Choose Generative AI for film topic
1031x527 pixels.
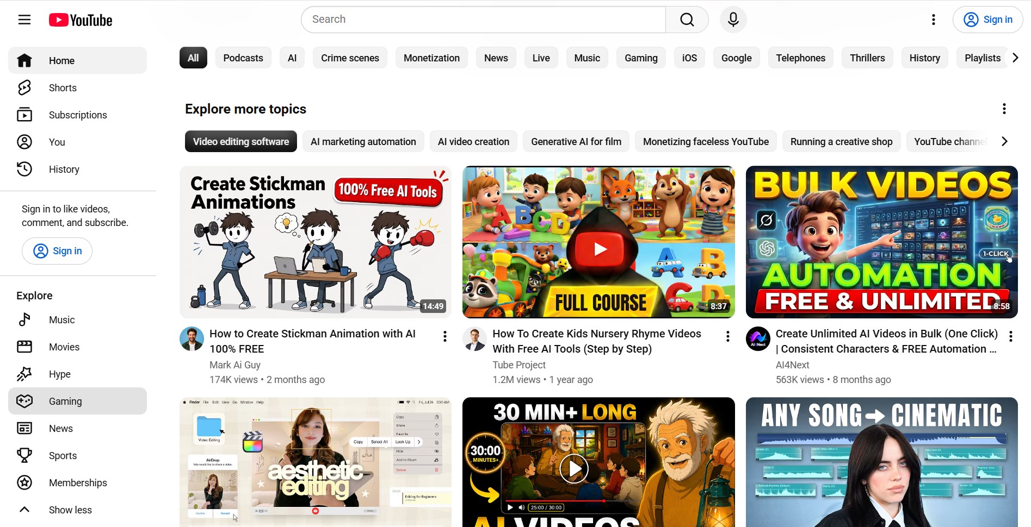[576, 141]
